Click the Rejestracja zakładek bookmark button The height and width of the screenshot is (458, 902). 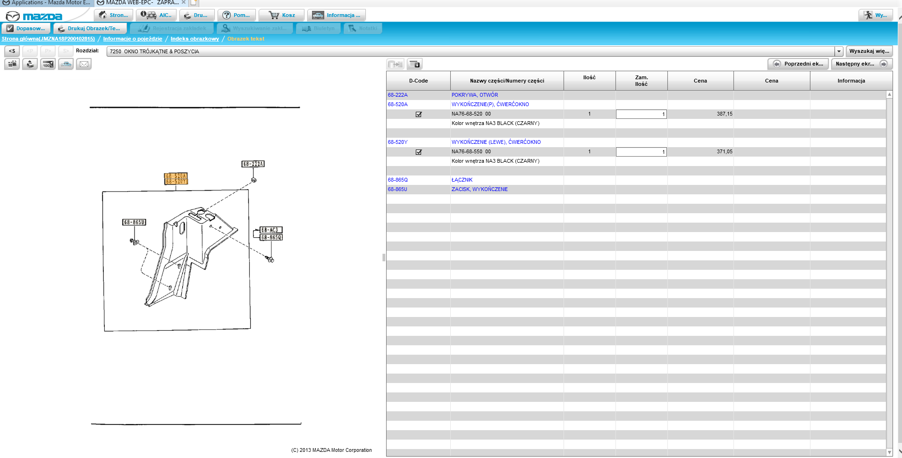[172, 28]
